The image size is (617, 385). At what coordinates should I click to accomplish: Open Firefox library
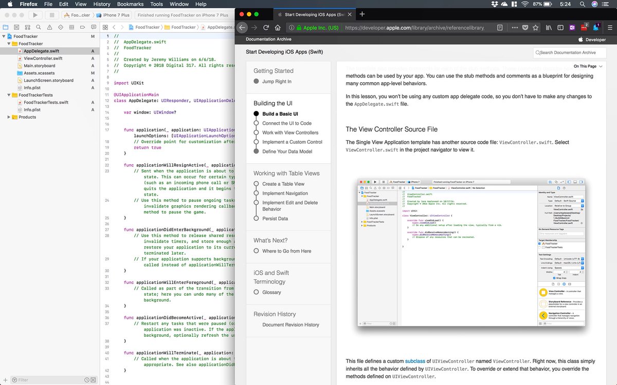(x=550, y=28)
